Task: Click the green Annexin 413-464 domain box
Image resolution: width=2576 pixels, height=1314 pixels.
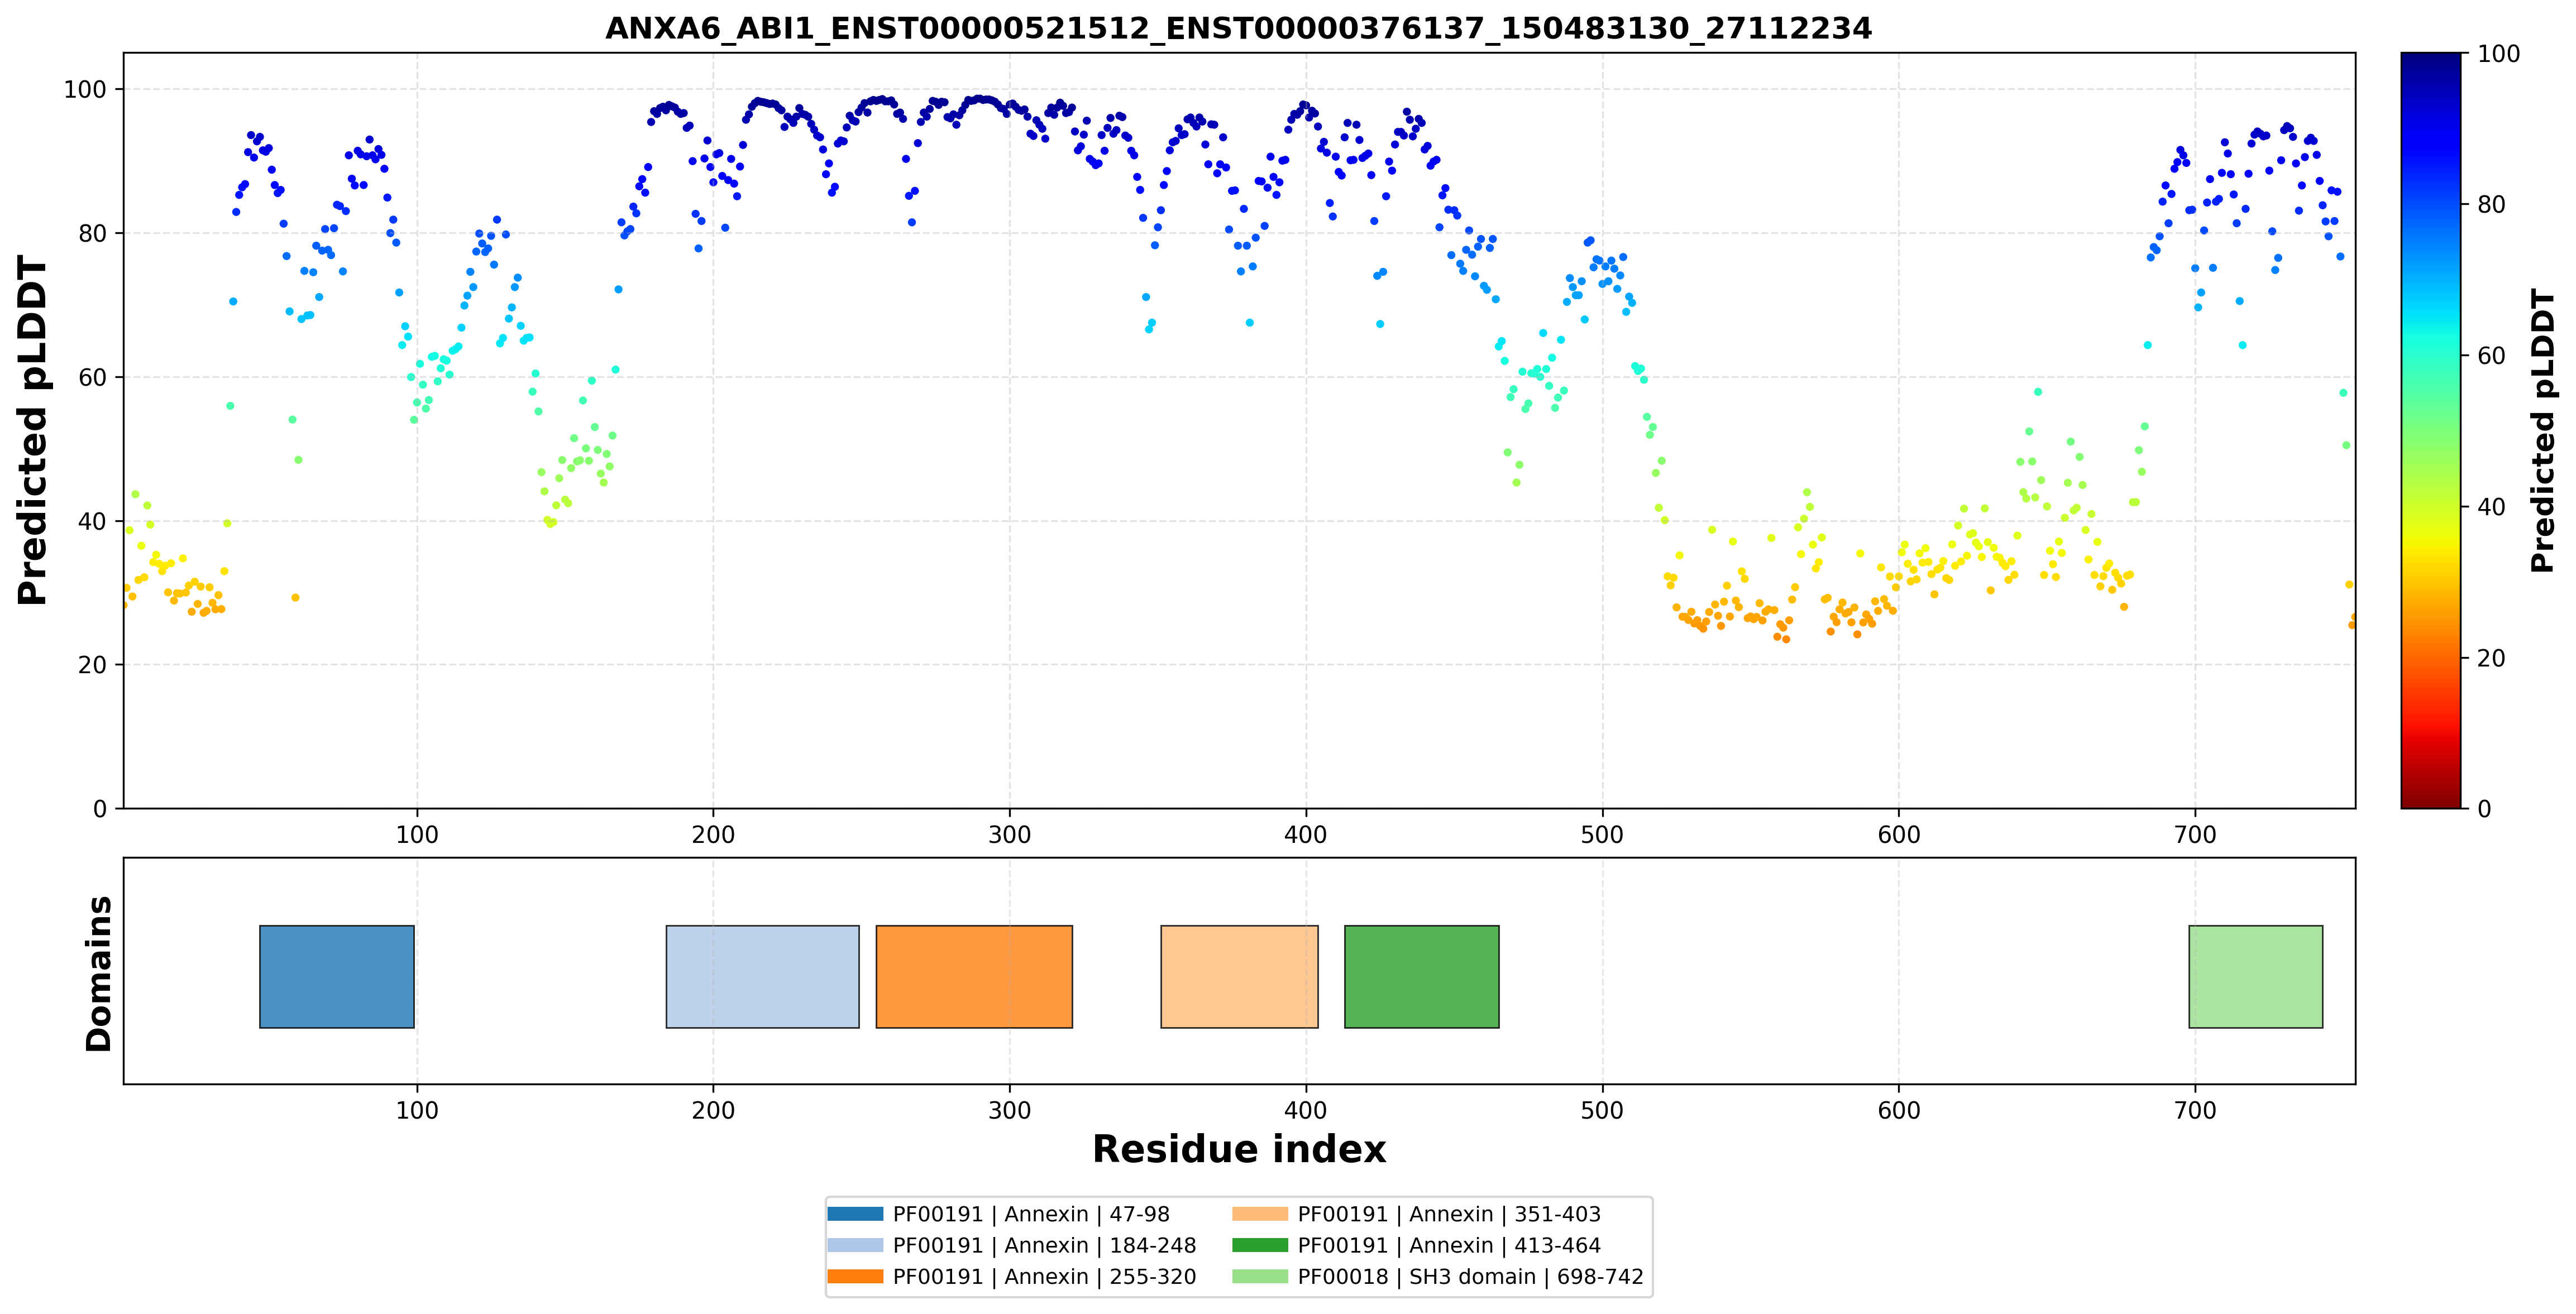Action: [x=1422, y=976]
